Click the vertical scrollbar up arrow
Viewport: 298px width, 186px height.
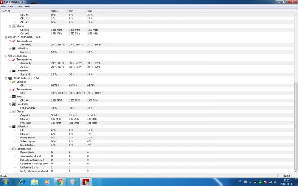296,15
